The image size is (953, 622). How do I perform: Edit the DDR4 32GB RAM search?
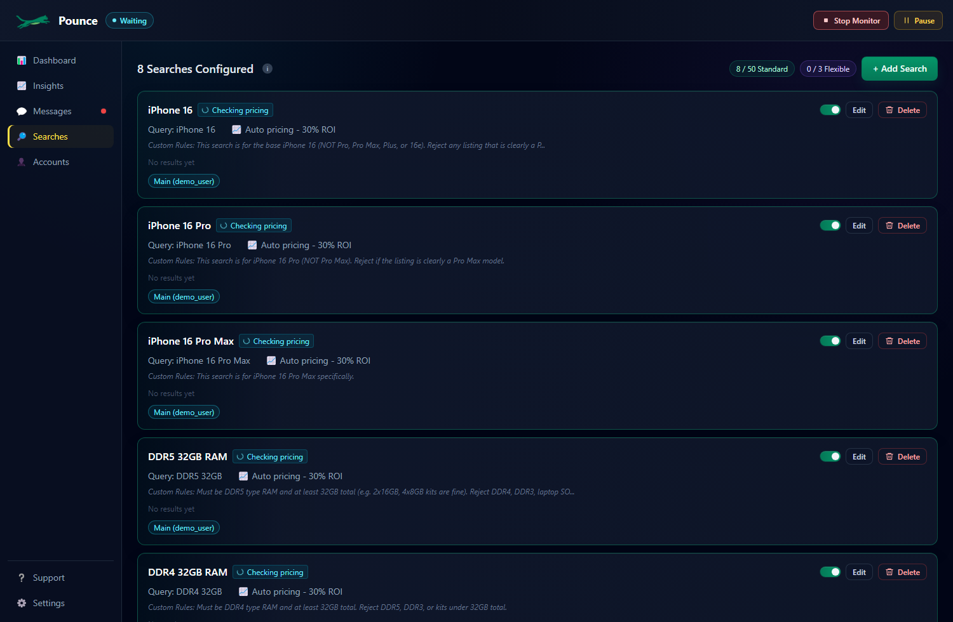click(x=859, y=572)
